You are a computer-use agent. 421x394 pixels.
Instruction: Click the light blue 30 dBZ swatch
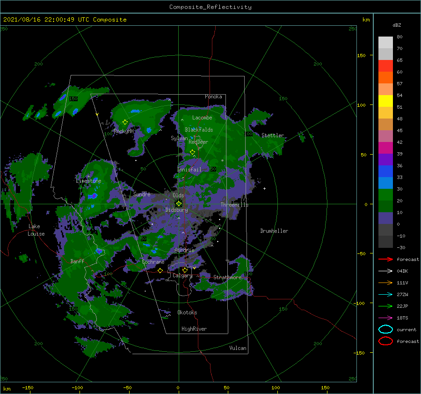385,183
